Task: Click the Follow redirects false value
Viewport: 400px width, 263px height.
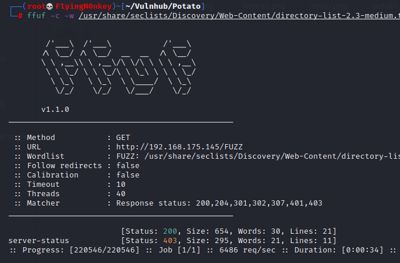Action: pos(128,166)
